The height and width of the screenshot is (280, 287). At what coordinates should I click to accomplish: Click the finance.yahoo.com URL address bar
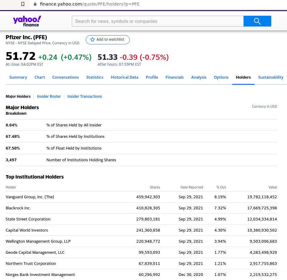click(x=90, y=4)
